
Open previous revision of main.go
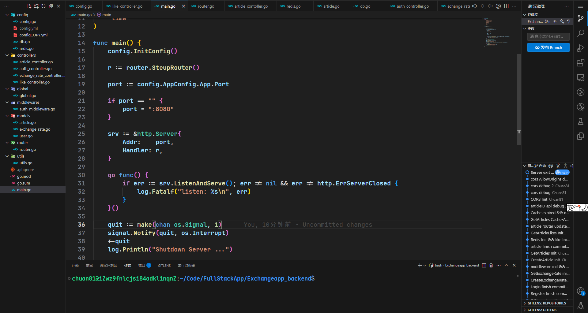point(474,6)
